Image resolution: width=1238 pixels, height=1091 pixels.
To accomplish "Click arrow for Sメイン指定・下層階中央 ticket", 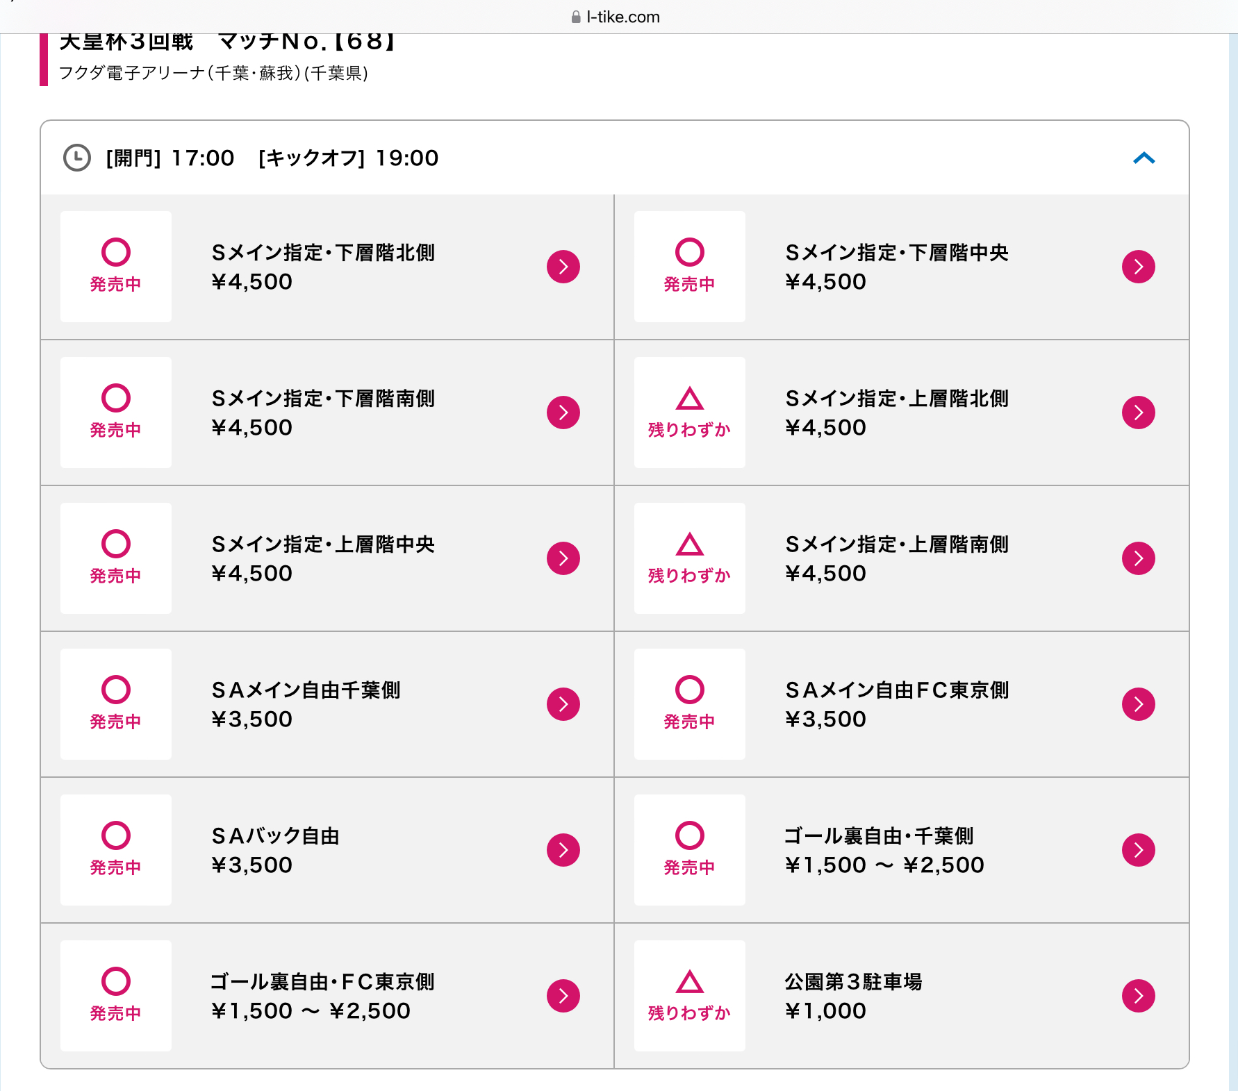I will tap(1138, 267).
